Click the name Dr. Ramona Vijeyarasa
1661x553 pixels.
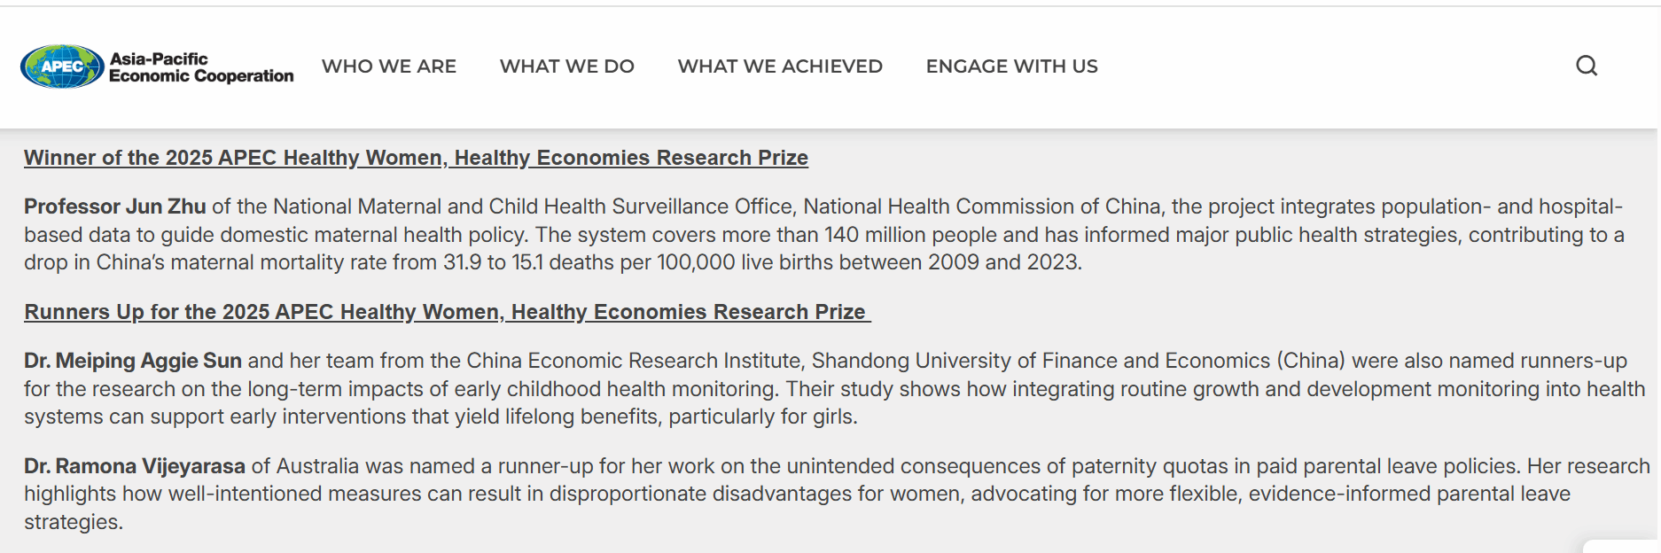(135, 466)
